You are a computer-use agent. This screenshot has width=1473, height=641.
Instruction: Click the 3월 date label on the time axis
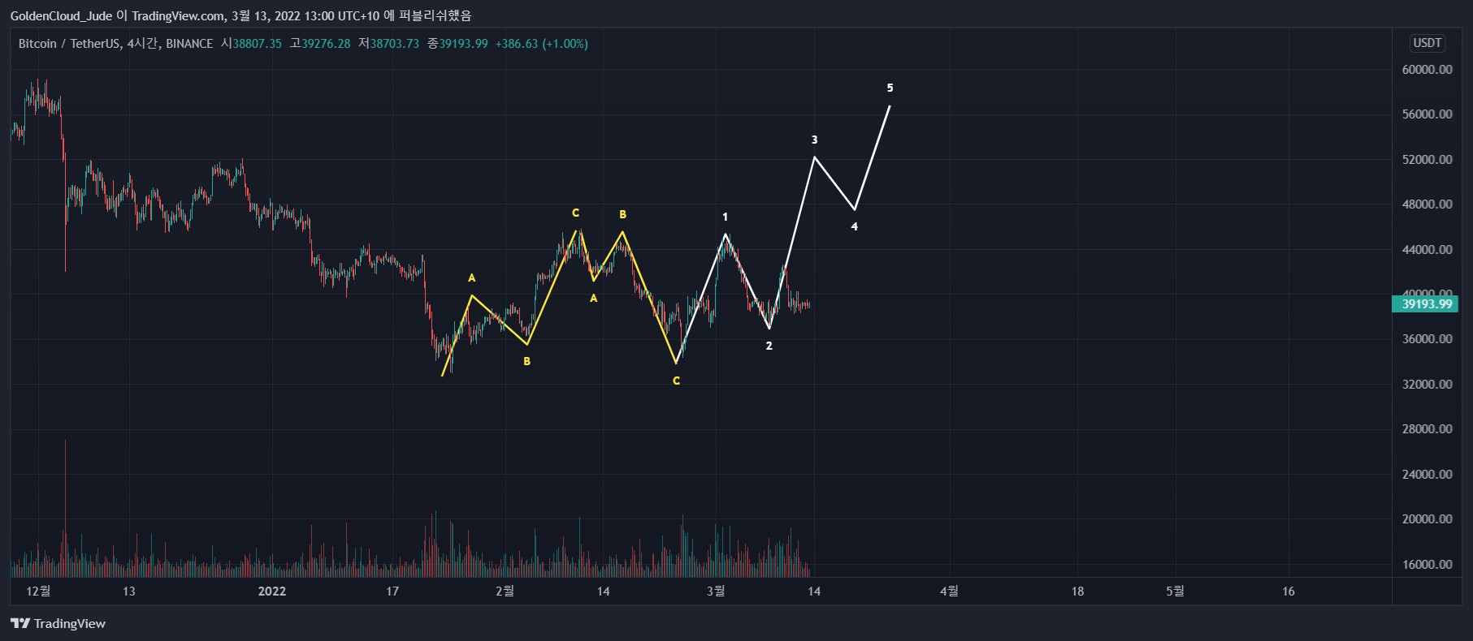[716, 592]
